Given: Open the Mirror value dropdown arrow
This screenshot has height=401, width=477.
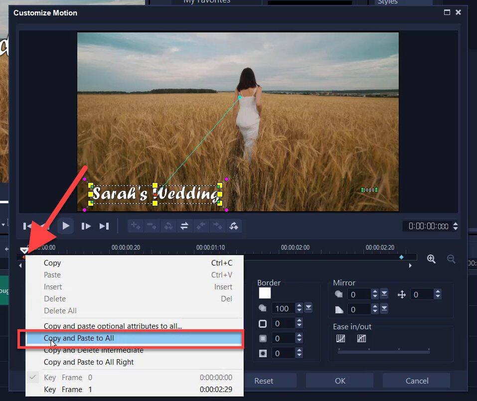Looking at the screenshot, I should [383, 294].
